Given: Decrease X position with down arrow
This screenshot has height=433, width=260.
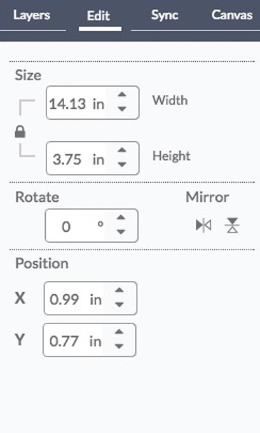Looking at the screenshot, I should pos(120,304).
